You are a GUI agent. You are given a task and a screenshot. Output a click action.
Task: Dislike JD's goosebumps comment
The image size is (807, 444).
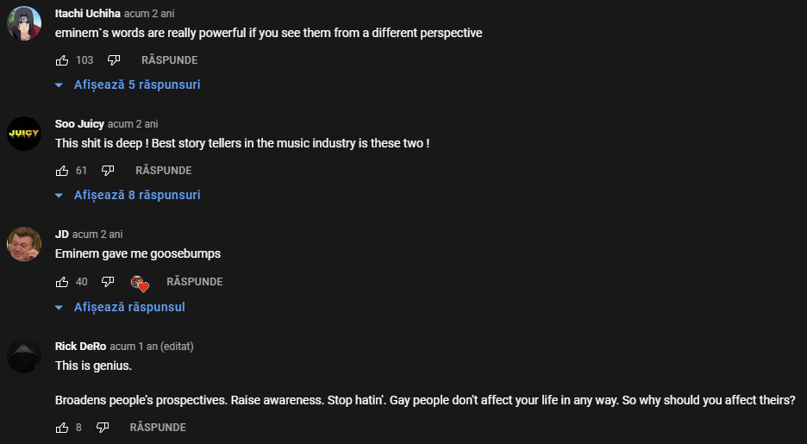click(108, 281)
